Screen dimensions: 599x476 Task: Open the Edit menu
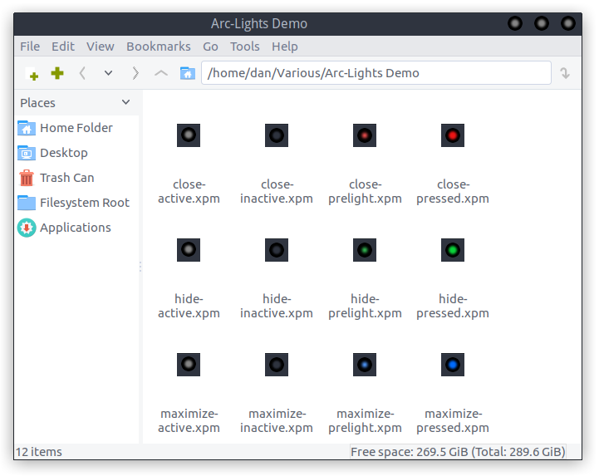63,47
